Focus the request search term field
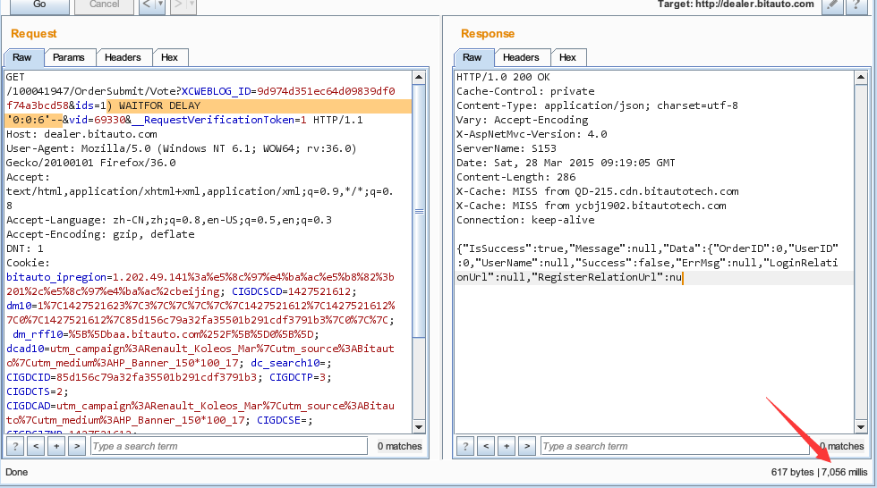Screen dimensions: 877x488 229,446
